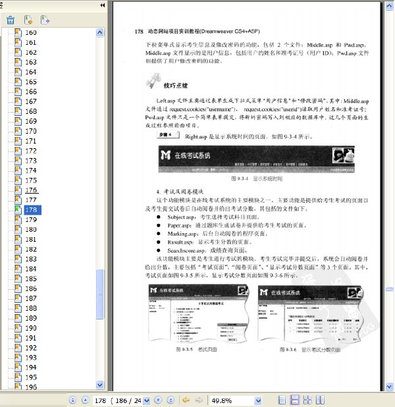Switch to two-column facing page layout
The image size is (395, 407).
[320, 400]
